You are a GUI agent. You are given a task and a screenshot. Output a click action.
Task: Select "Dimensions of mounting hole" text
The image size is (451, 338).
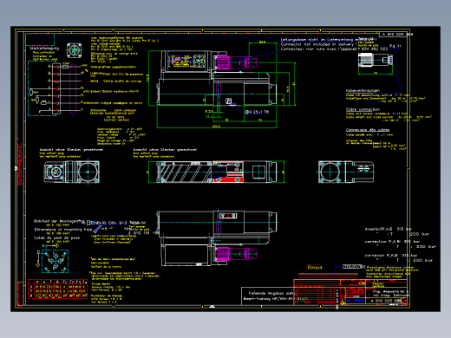coord(63,230)
